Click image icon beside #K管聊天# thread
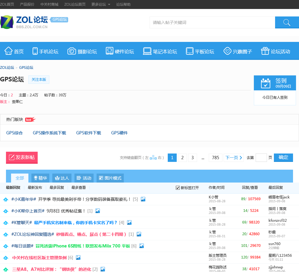Viewport: 299px width, 272px height. [x=129, y=223]
